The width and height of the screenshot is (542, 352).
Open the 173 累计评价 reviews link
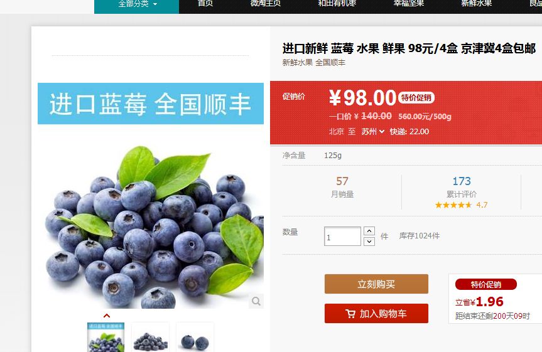[x=462, y=187]
